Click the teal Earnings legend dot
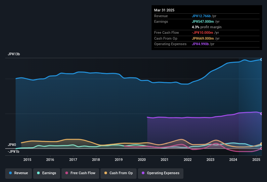 38,173
